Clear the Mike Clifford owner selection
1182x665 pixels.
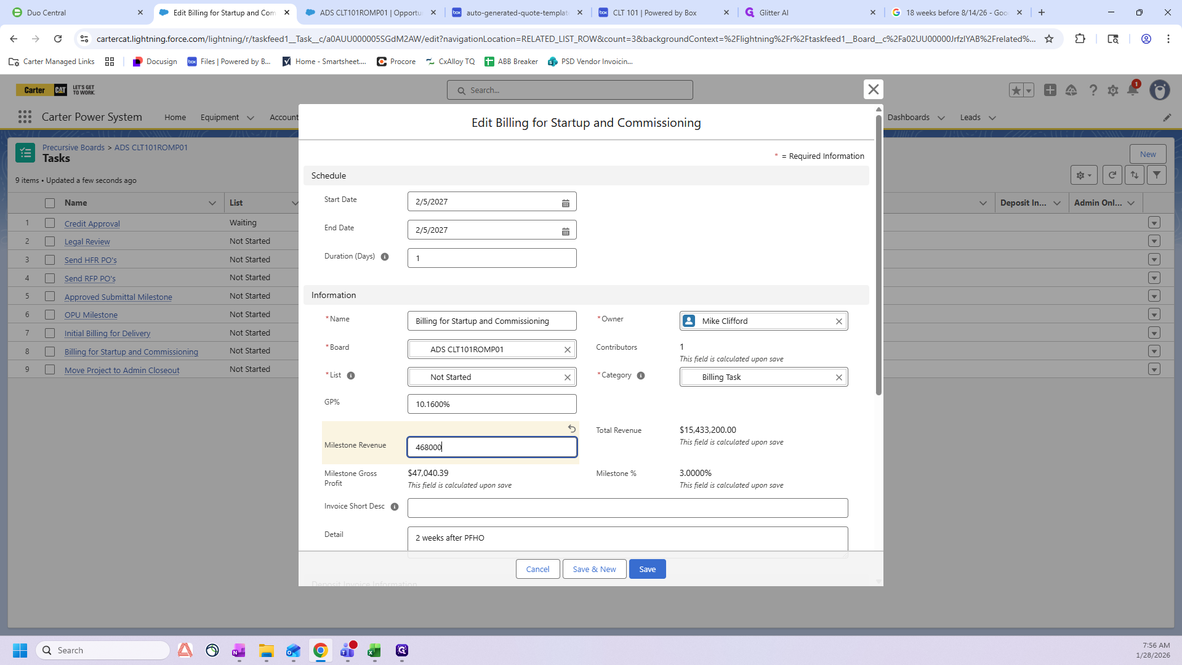coord(838,321)
